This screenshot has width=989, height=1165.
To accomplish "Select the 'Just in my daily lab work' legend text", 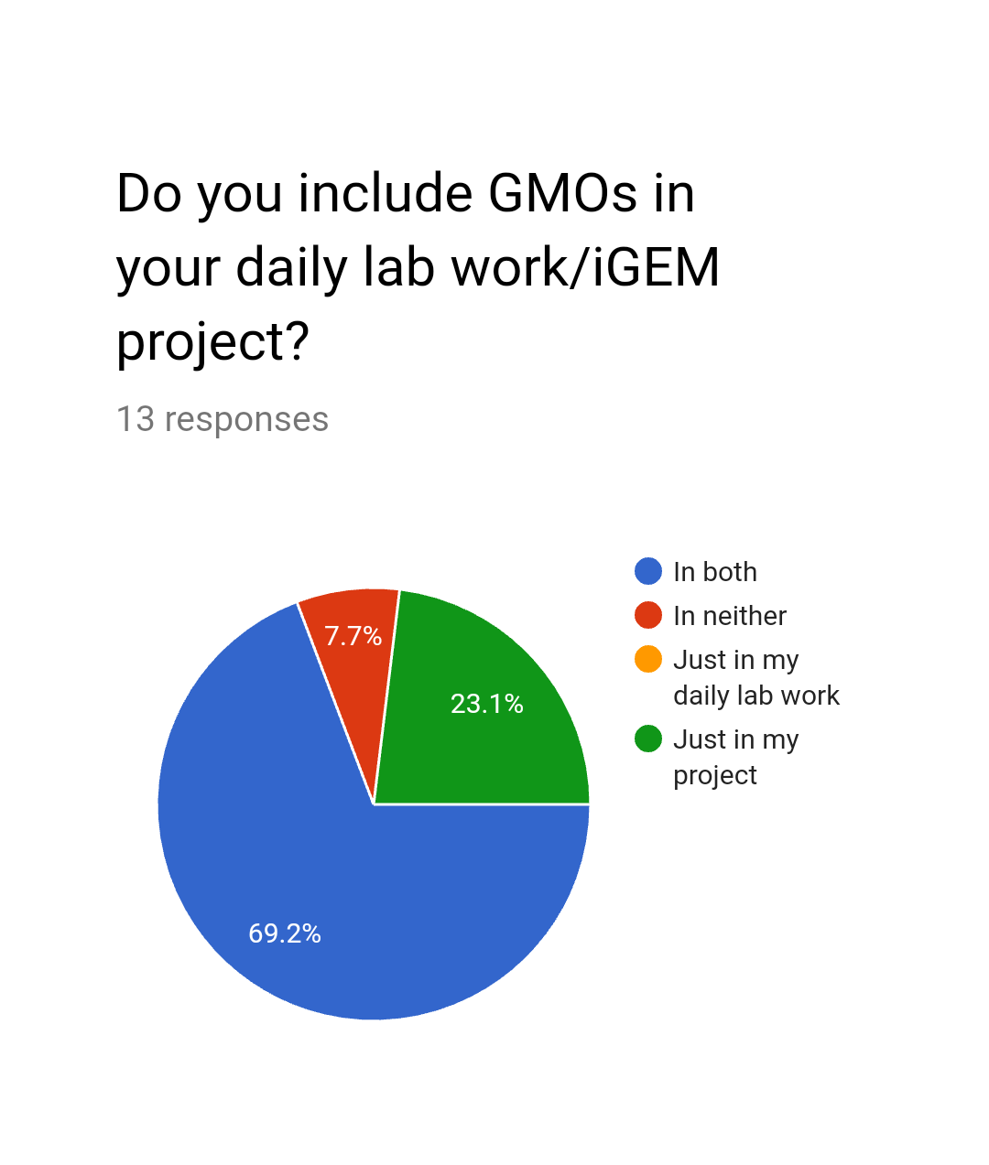I will click(x=755, y=677).
